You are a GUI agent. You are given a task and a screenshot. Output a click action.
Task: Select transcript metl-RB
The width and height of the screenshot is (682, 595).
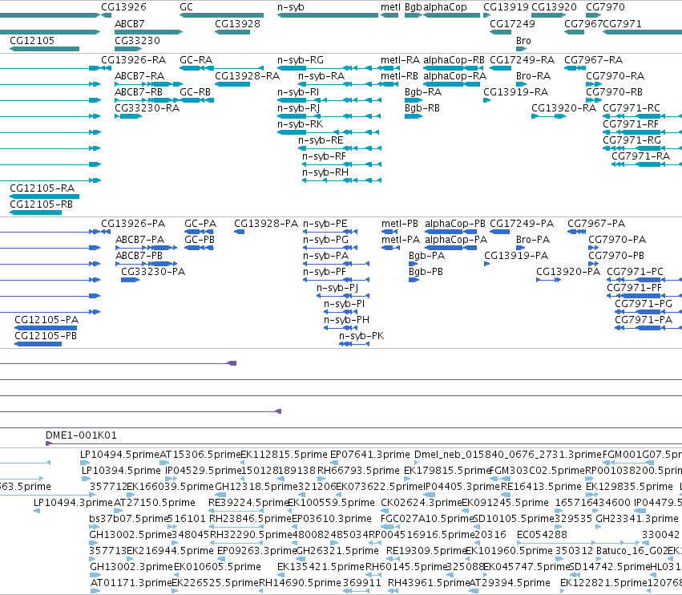[x=389, y=84]
